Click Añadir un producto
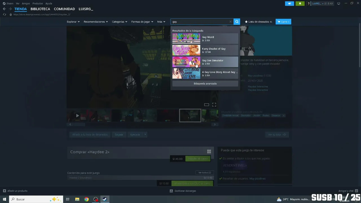361x203 pixels. [15, 191]
